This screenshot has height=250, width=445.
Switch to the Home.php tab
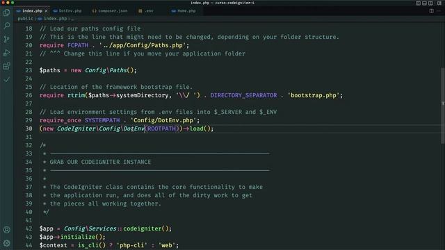point(184,11)
